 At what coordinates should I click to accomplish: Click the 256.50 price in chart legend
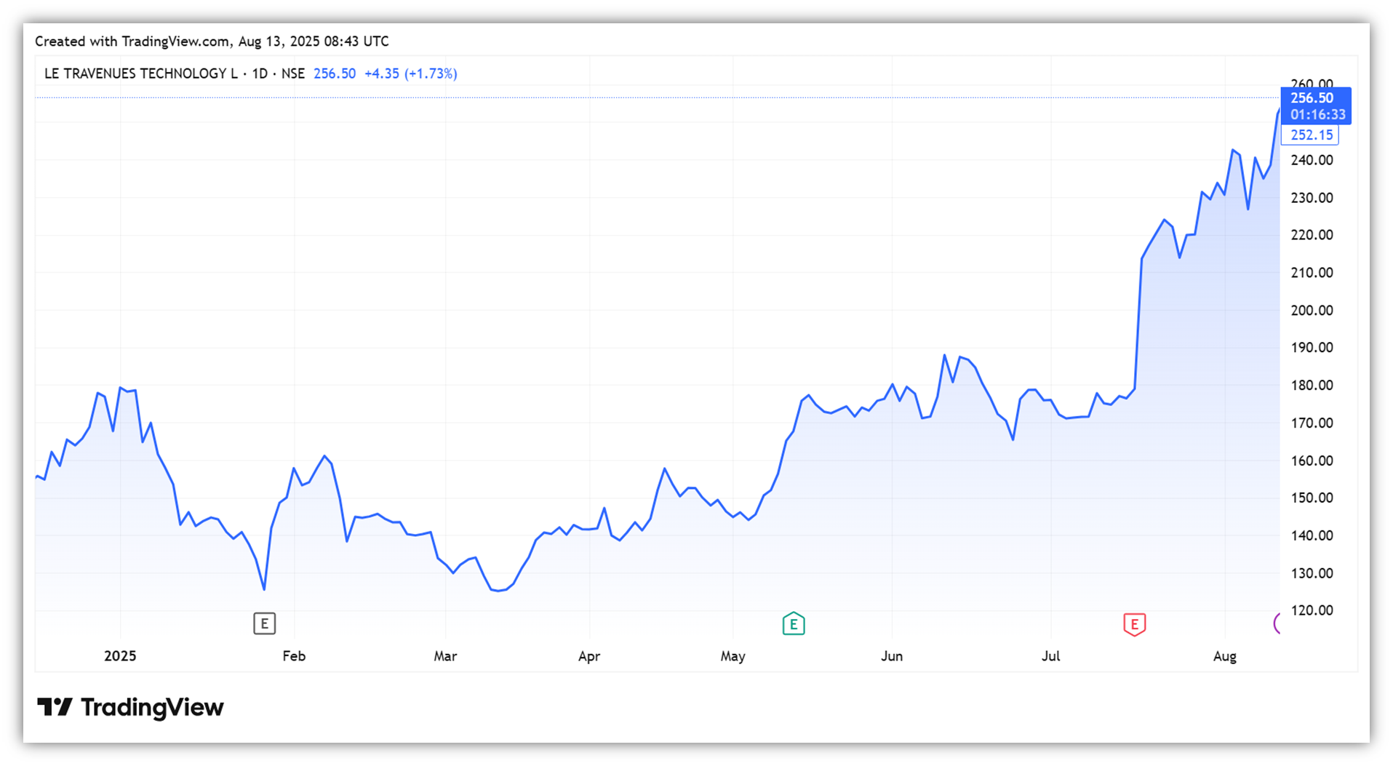335,73
